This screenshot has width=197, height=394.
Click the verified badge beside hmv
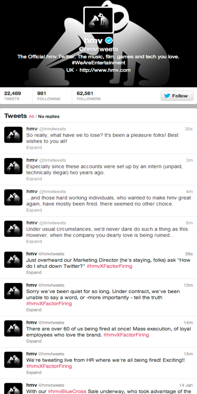pyautogui.click(x=109, y=41)
